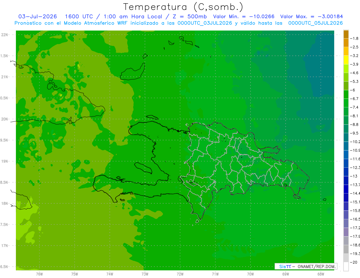Click the title "Temperatura (C,somb.)"
The height and width of the screenshot is (278, 360).
183,7
